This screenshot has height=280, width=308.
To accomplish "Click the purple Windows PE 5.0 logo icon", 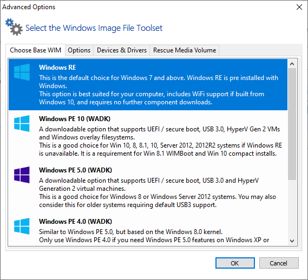I will 22,175.
